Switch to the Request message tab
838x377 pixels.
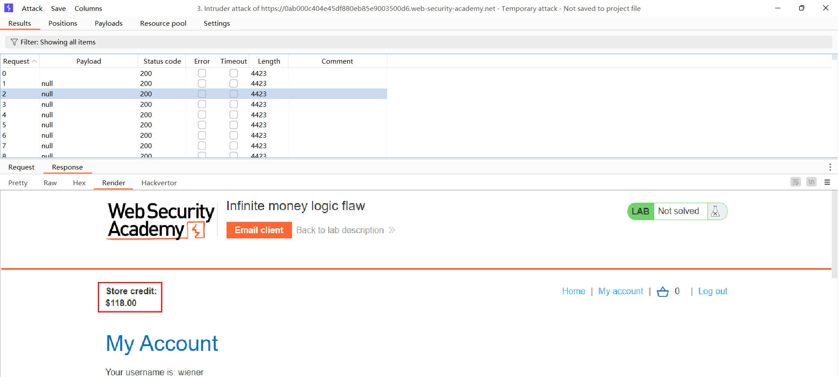coord(21,167)
